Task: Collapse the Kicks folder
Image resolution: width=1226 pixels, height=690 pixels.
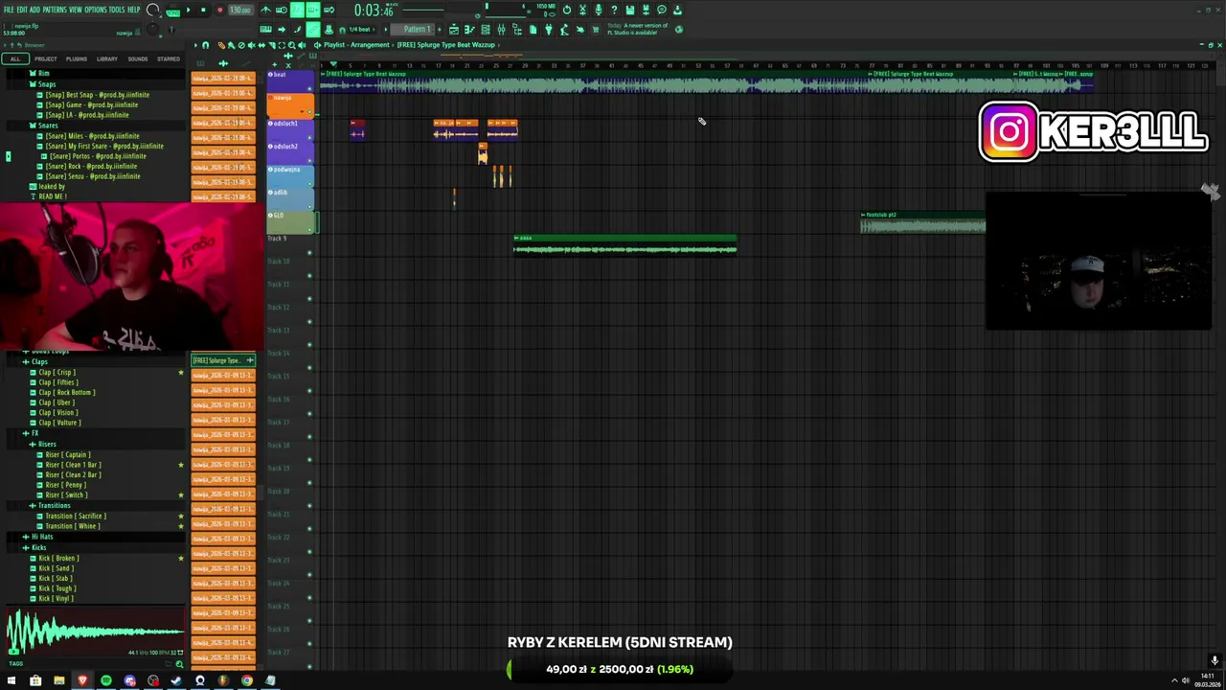Action: pos(39,547)
